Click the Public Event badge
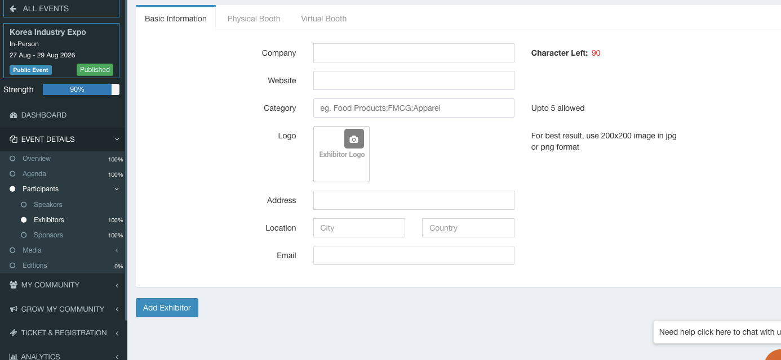 (31, 70)
